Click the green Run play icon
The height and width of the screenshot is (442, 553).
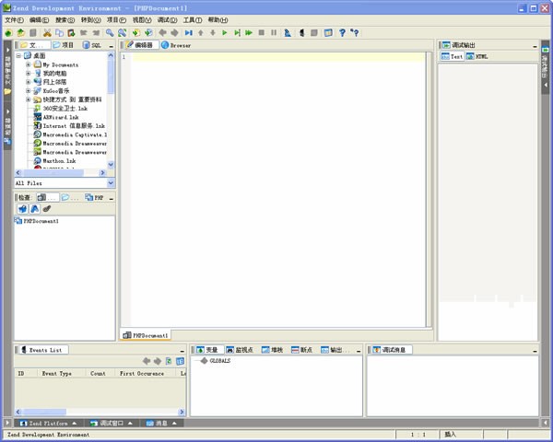click(224, 33)
